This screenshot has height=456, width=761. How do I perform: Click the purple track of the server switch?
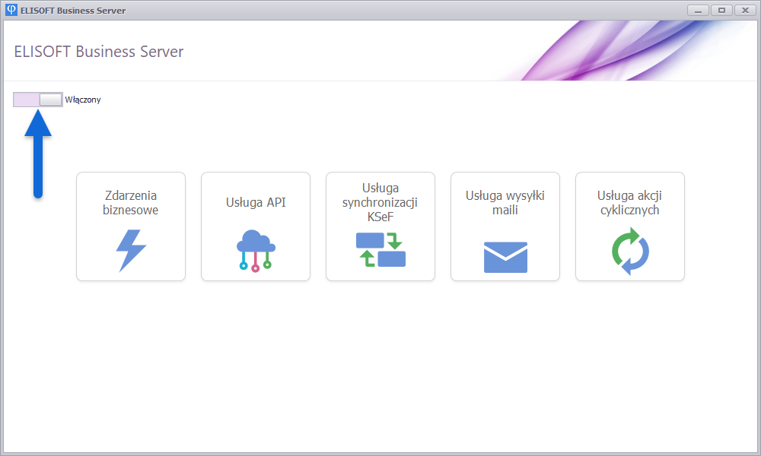[26, 100]
